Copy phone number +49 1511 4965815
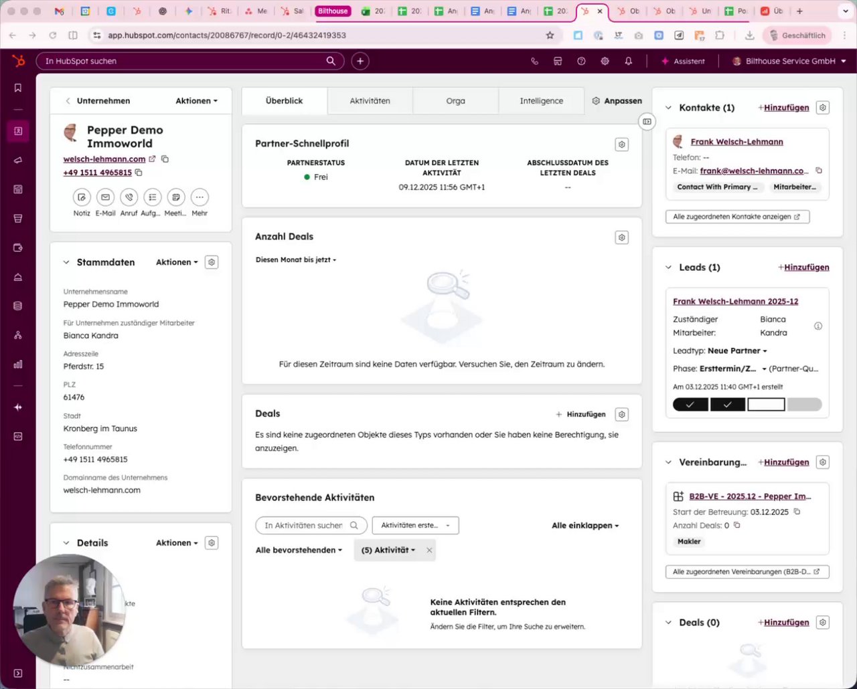 point(139,173)
